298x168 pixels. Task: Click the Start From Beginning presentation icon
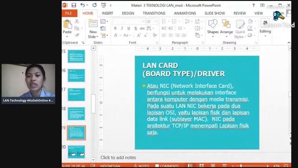(x=103, y=5)
